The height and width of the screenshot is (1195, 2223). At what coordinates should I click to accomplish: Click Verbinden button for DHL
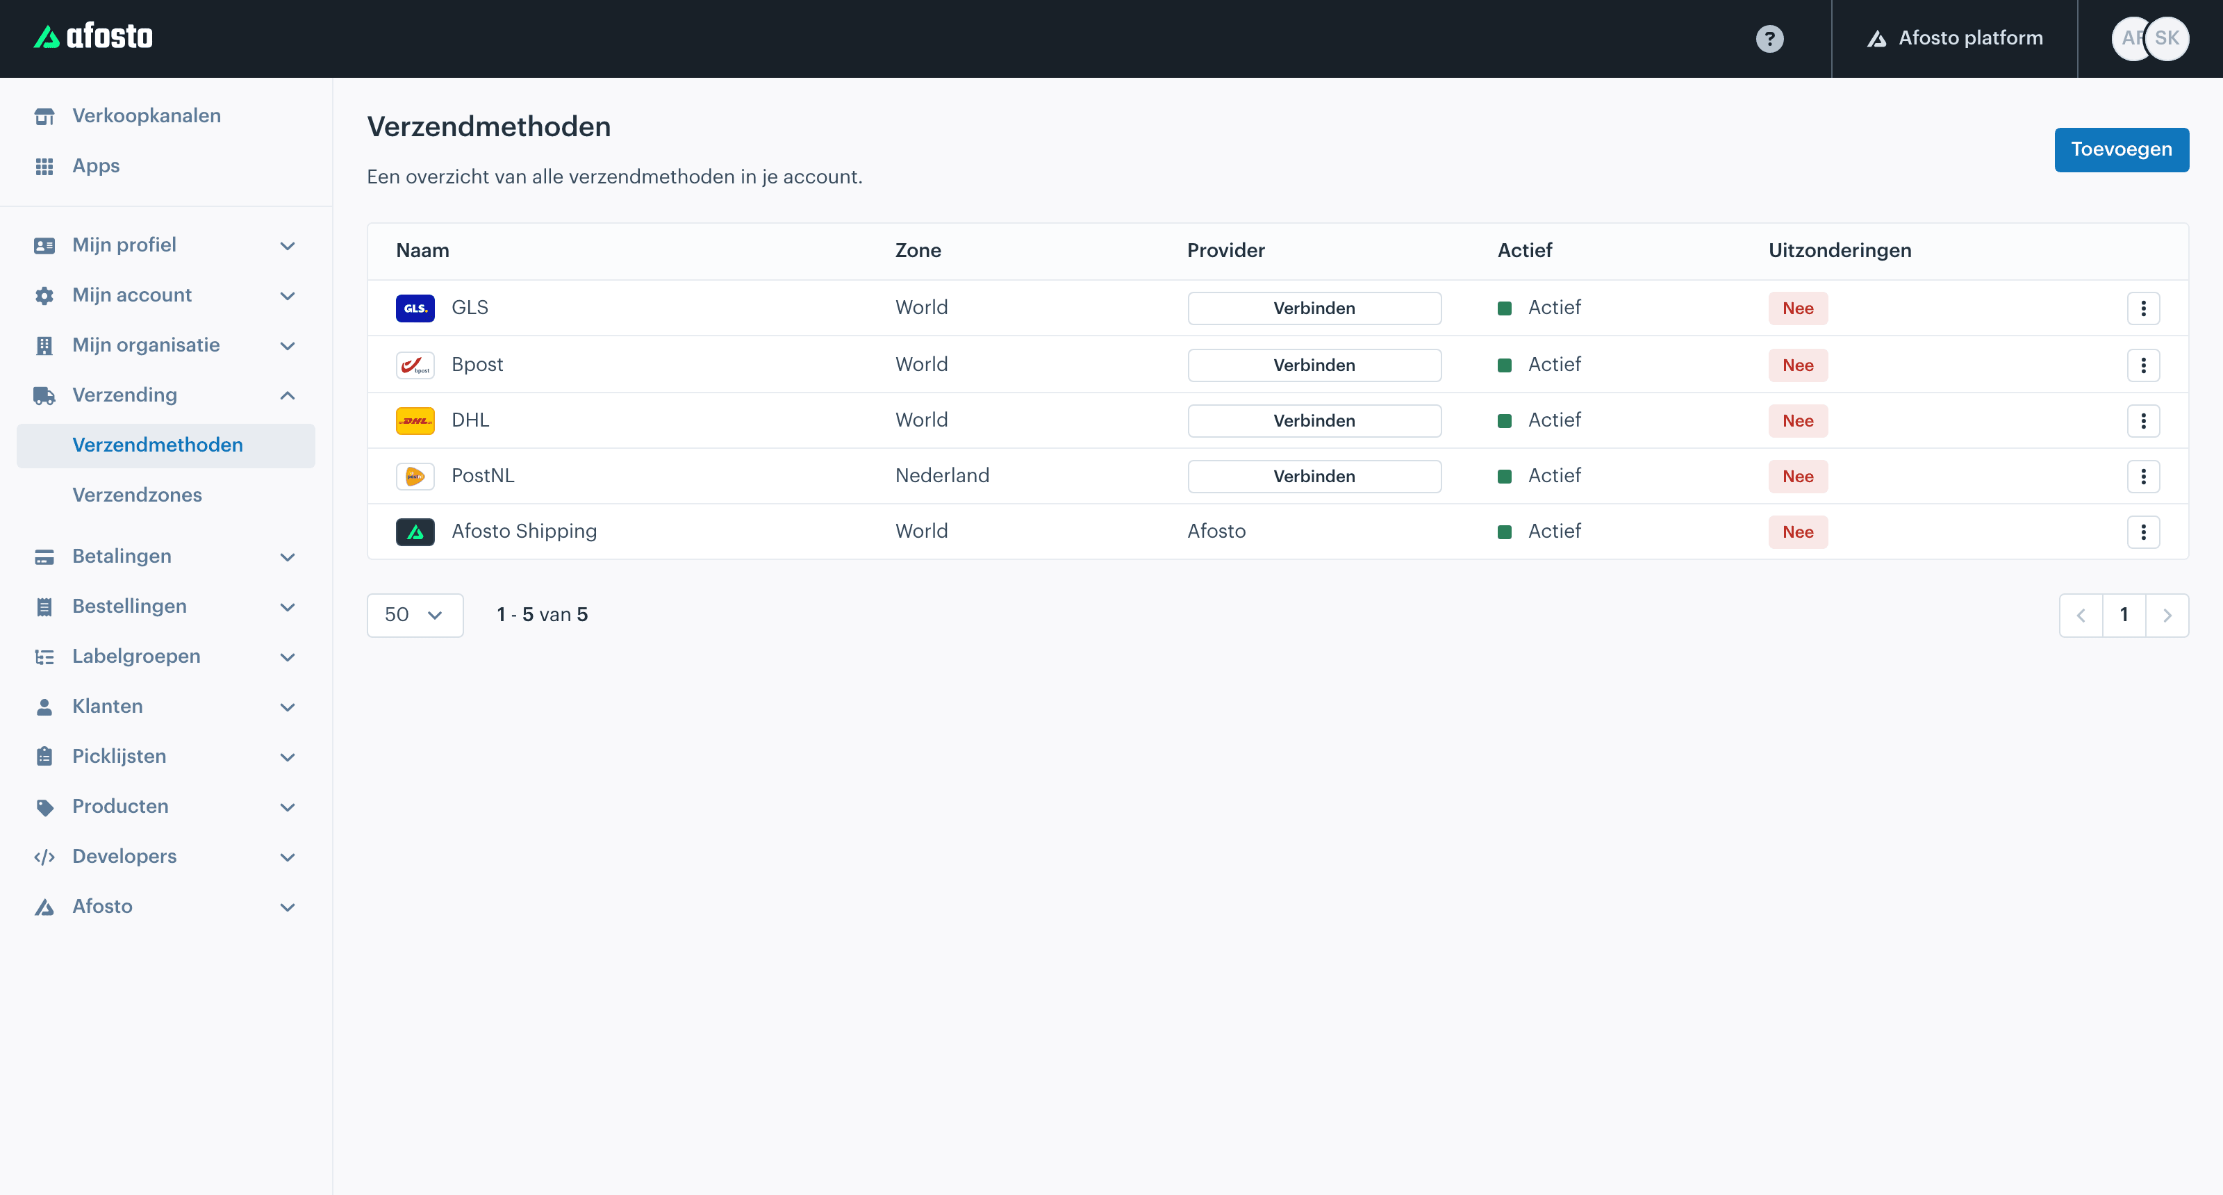pos(1314,420)
